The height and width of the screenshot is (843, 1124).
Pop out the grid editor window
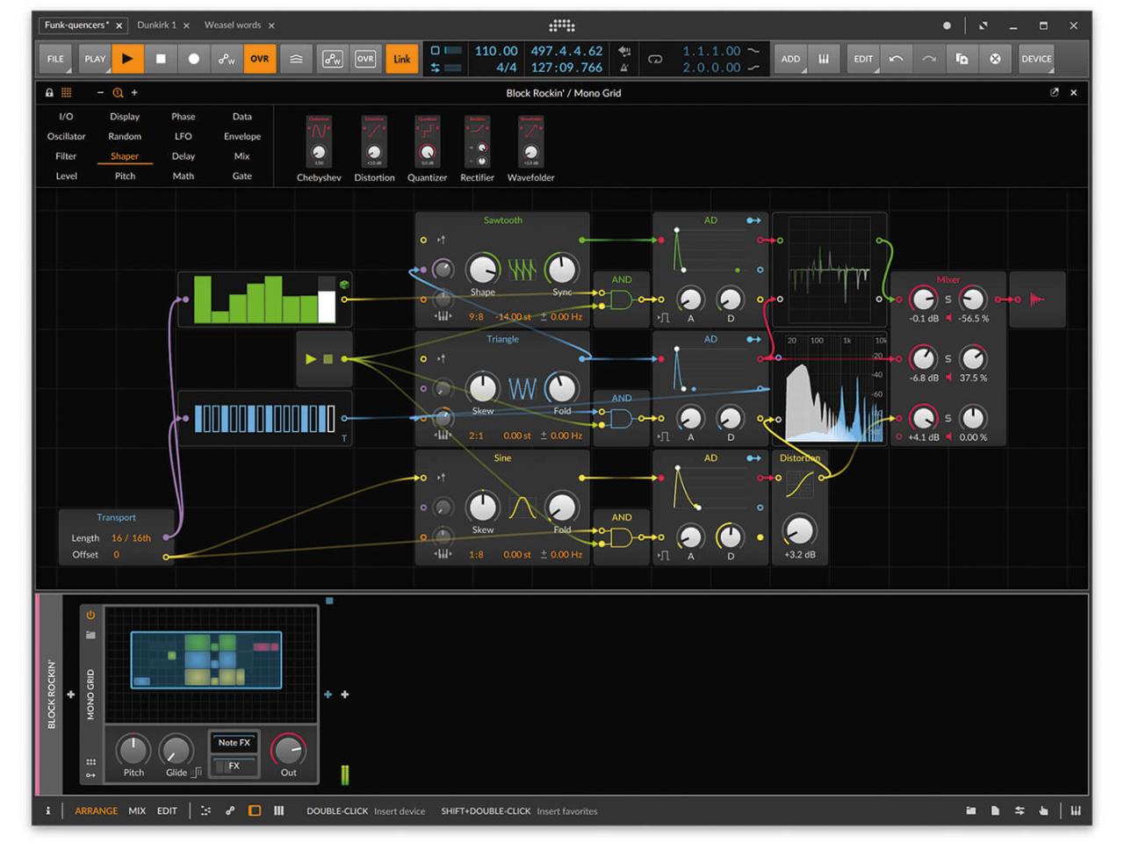pyautogui.click(x=1054, y=92)
